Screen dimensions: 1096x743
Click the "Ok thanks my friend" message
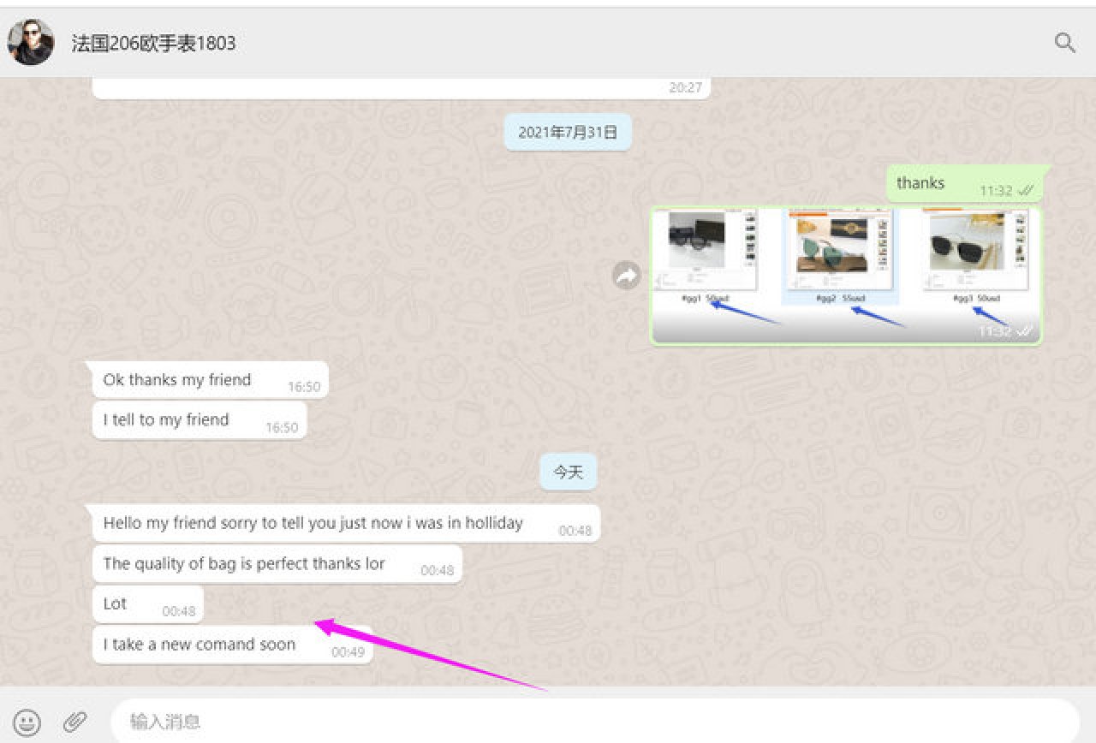tap(177, 380)
